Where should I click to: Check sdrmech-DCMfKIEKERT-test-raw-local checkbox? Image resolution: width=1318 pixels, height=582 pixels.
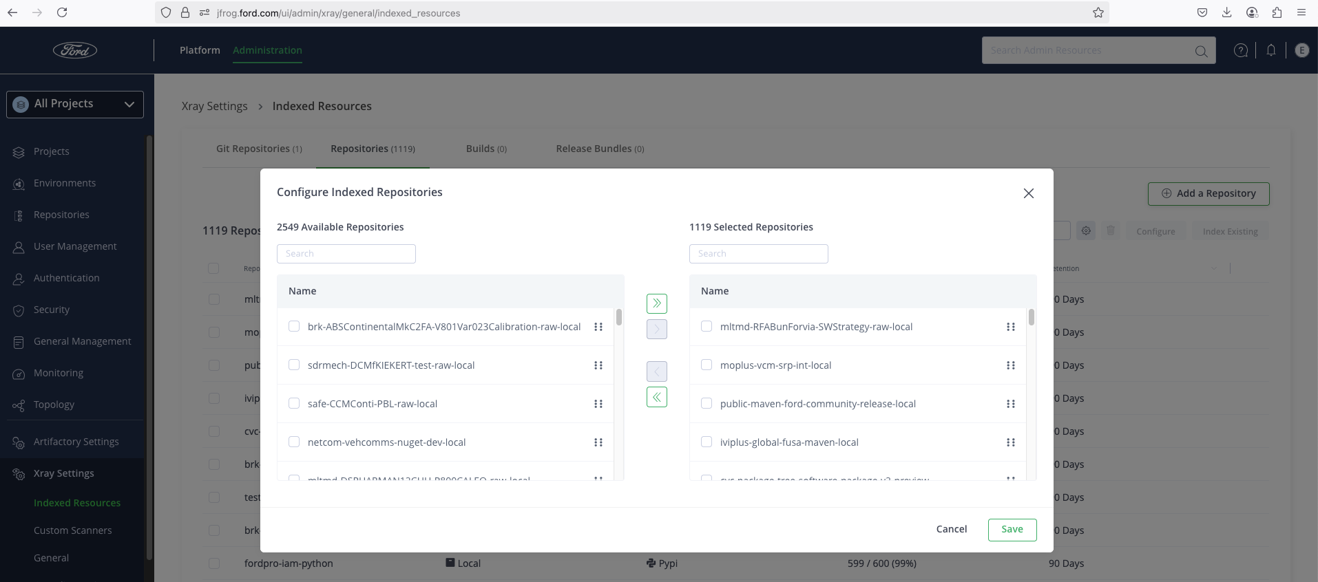(x=294, y=365)
